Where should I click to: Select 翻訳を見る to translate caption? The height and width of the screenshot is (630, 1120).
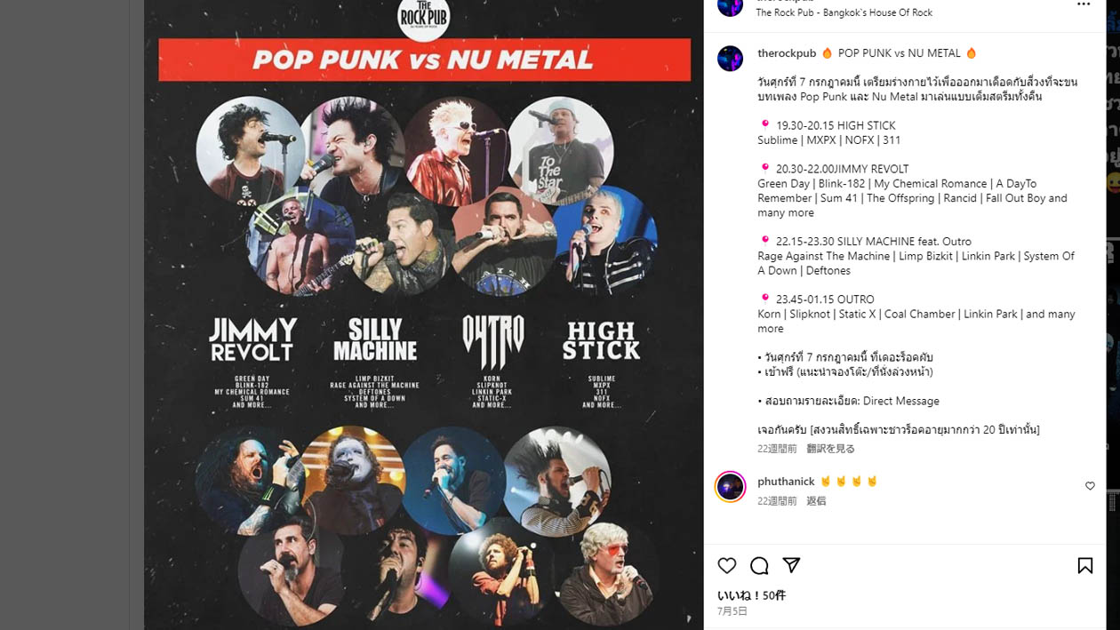tap(830, 449)
